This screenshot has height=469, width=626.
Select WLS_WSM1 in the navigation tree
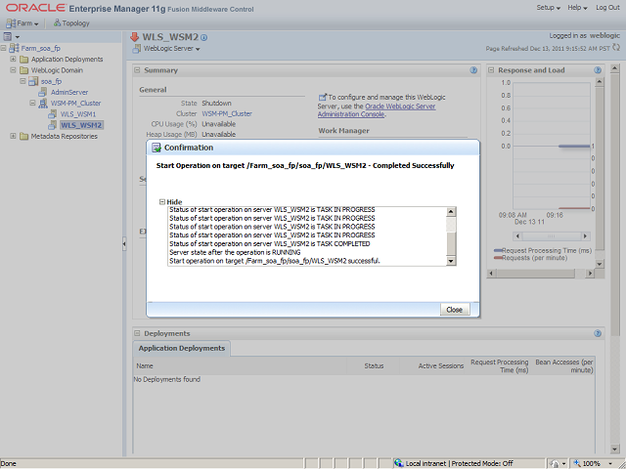coord(78,114)
